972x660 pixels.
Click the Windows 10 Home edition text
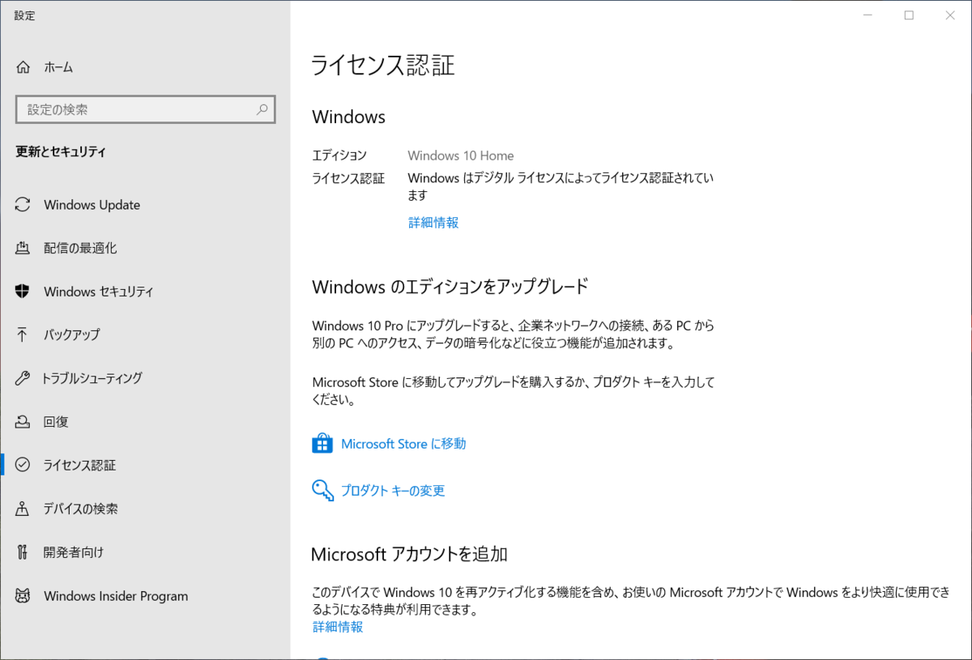pos(461,155)
